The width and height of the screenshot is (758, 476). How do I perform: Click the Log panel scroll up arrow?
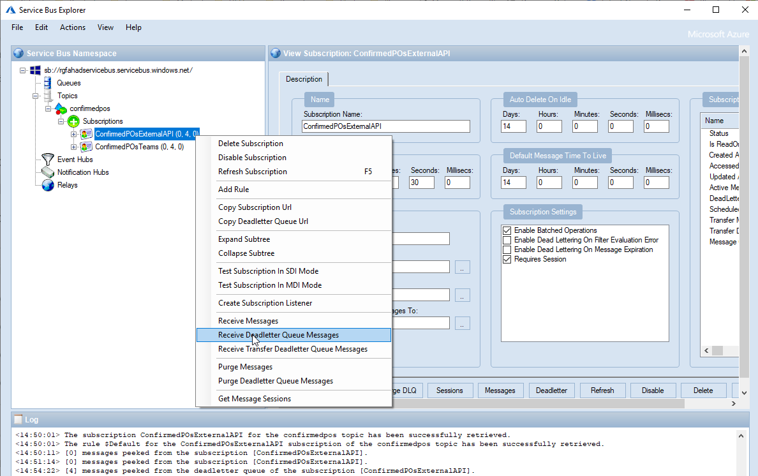click(741, 436)
